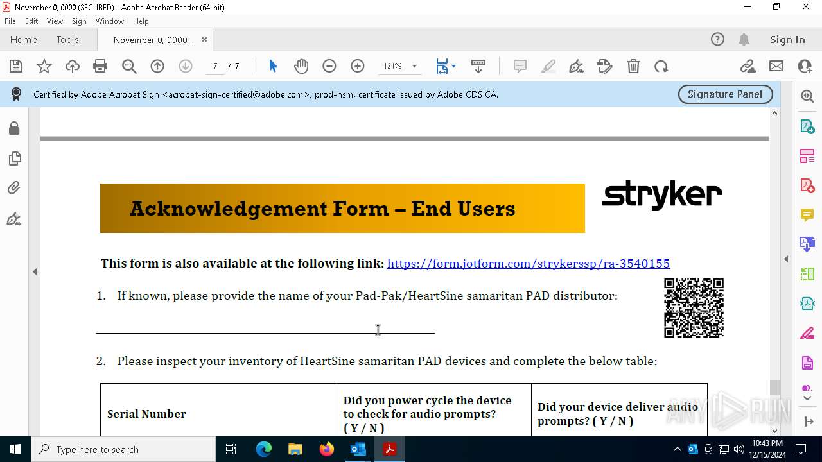Image resolution: width=822 pixels, height=462 pixels.
Task: Choose the selection arrow tool
Action: [273, 66]
